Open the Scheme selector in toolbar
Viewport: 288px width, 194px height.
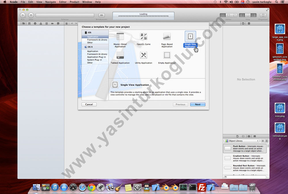click(x=65, y=15)
